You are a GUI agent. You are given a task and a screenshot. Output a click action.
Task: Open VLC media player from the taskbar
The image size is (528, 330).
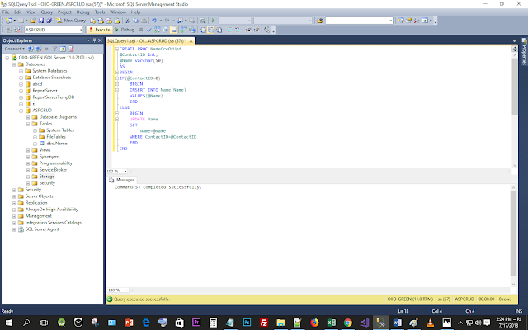[430, 323]
